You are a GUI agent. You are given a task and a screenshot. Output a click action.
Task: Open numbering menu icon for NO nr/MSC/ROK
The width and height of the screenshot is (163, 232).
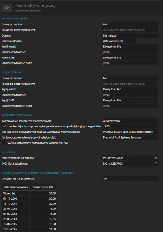(x=156, y=163)
